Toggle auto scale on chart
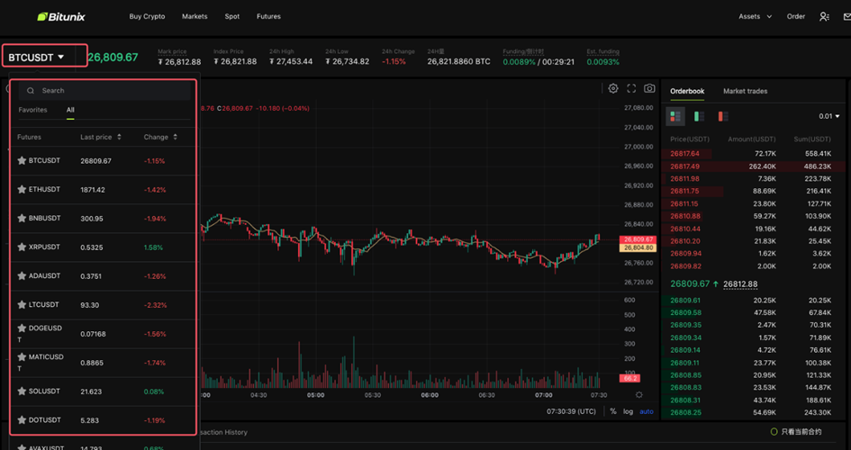This screenshot has height=450, width=851. pos(647,411)
